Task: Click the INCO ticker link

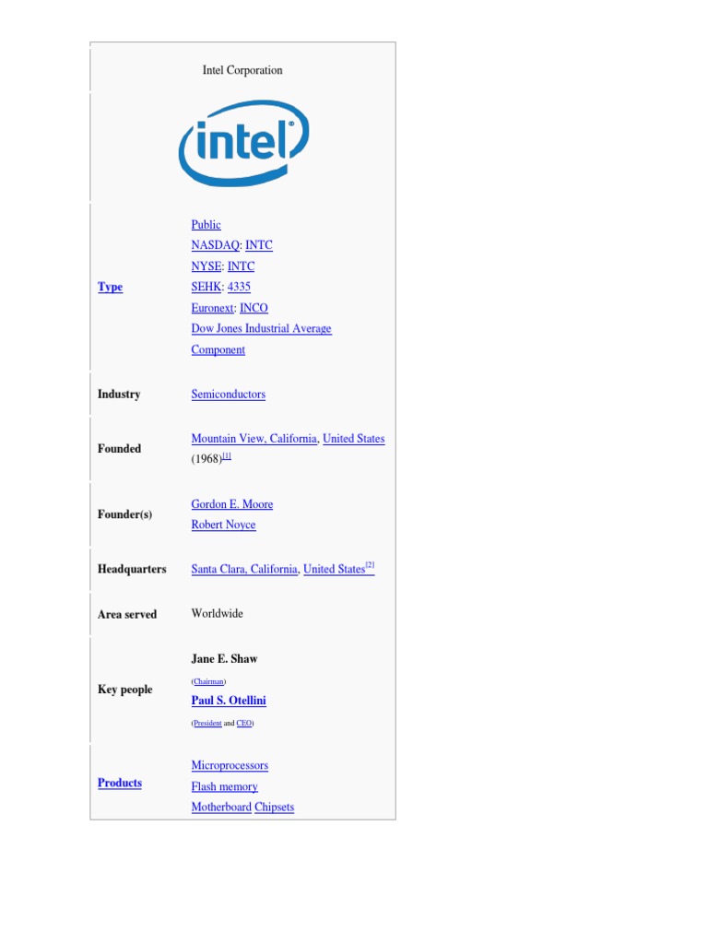Action: coord(254,308)
